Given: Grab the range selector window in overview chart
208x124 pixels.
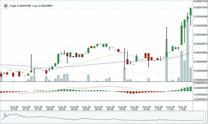Looking at the screenshot, I should [204, 117].
